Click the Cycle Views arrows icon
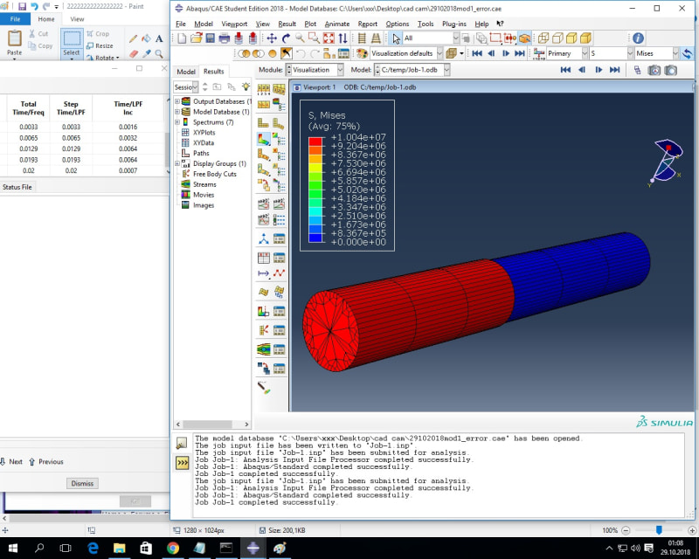The height and width of the screenshot is (559, 699). click(343, 38)
